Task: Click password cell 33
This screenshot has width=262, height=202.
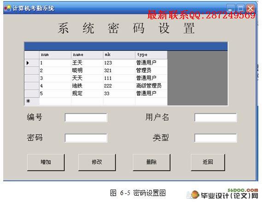Action: (119, 94)
